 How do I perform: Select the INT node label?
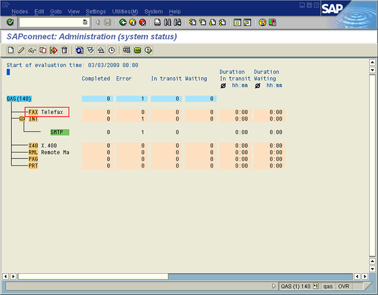pyautogui.click(x=33, y=119)
